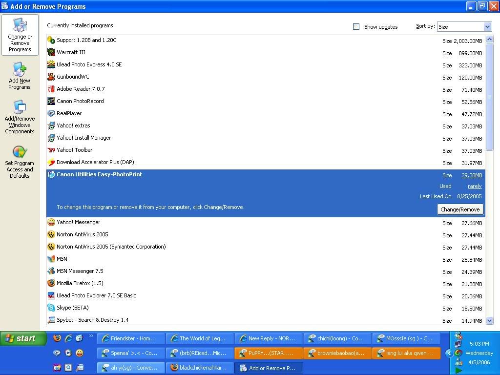
Task: Open Set Program Access and Defaults
Action: (x=20, y=162)
